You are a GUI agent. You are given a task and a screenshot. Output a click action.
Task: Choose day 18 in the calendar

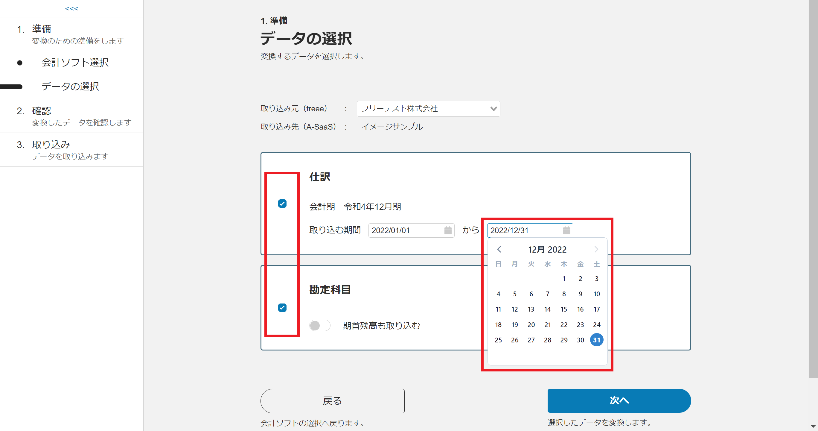[498, 325]
